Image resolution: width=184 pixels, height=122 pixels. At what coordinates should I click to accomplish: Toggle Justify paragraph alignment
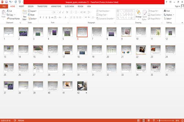click(80, 17)
